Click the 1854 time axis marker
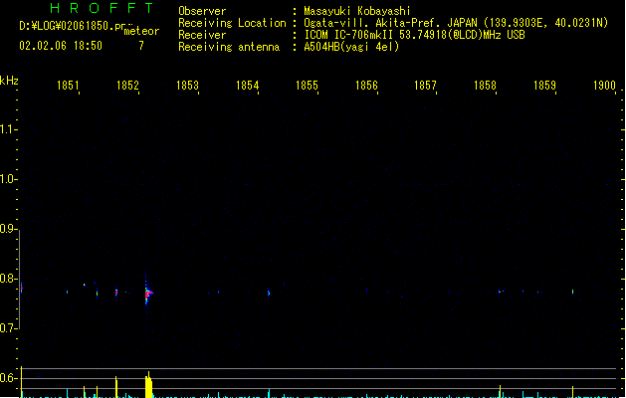The image size is (626, 398). (247, 86)
